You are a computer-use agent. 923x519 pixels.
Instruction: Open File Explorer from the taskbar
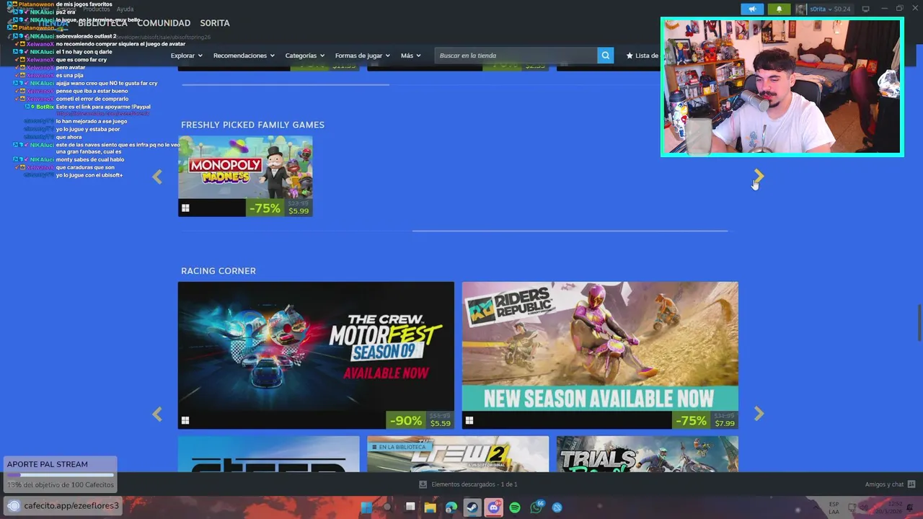430,507
